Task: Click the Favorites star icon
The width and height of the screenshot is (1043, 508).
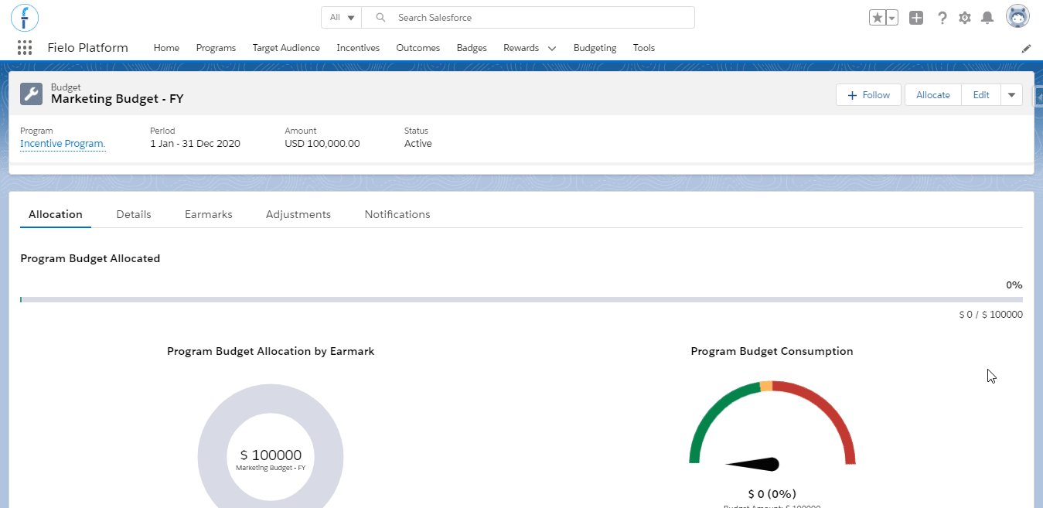Action: [x=877, y=18]
